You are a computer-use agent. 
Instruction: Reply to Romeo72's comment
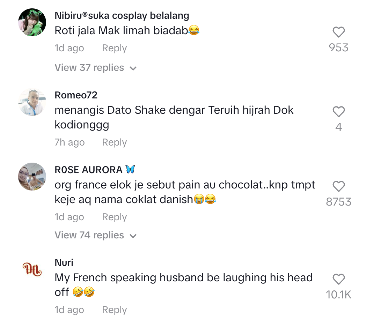(114, 142)
